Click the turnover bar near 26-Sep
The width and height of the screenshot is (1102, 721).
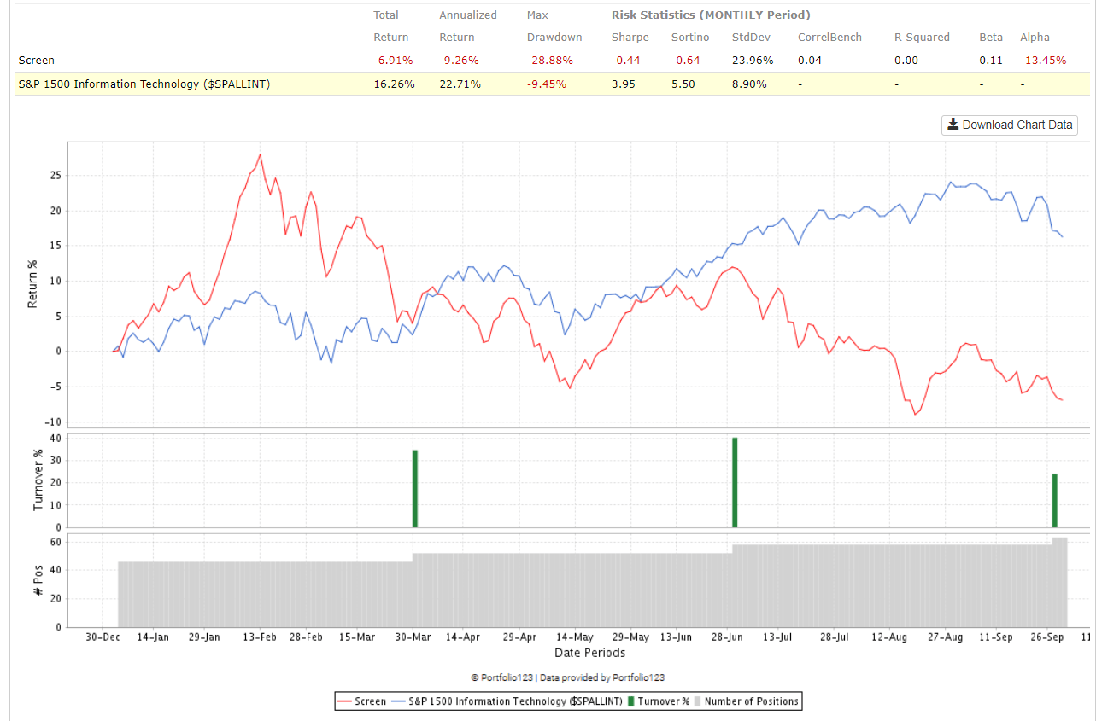(1055, 499)
